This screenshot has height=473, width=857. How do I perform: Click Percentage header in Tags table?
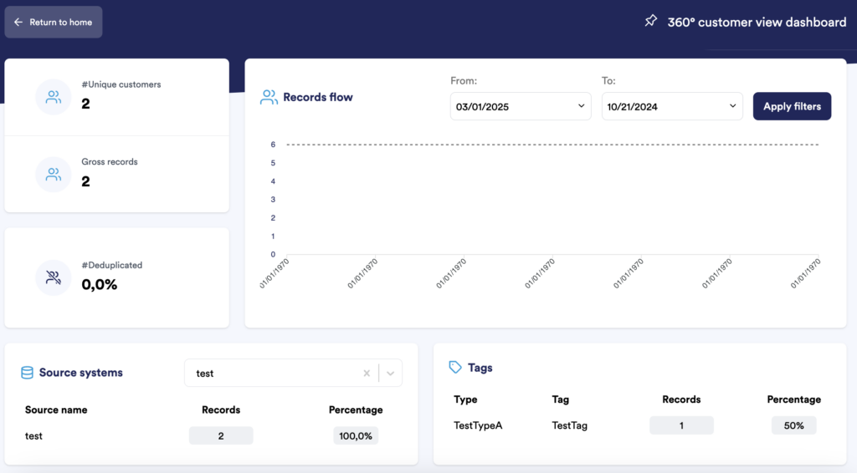click(793, 399)
